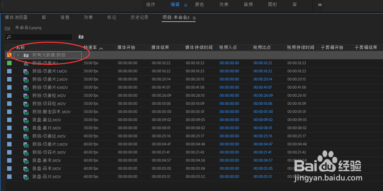Viewport: 383px width, 191px height.
Task: Sort by the 名称 column header
Action: pyautogui.click(x=20, y=47)
